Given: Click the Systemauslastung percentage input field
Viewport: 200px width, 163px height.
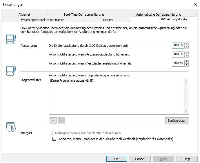Looking at the screenshot, I should pyautogui.click(x=178, y=45).
